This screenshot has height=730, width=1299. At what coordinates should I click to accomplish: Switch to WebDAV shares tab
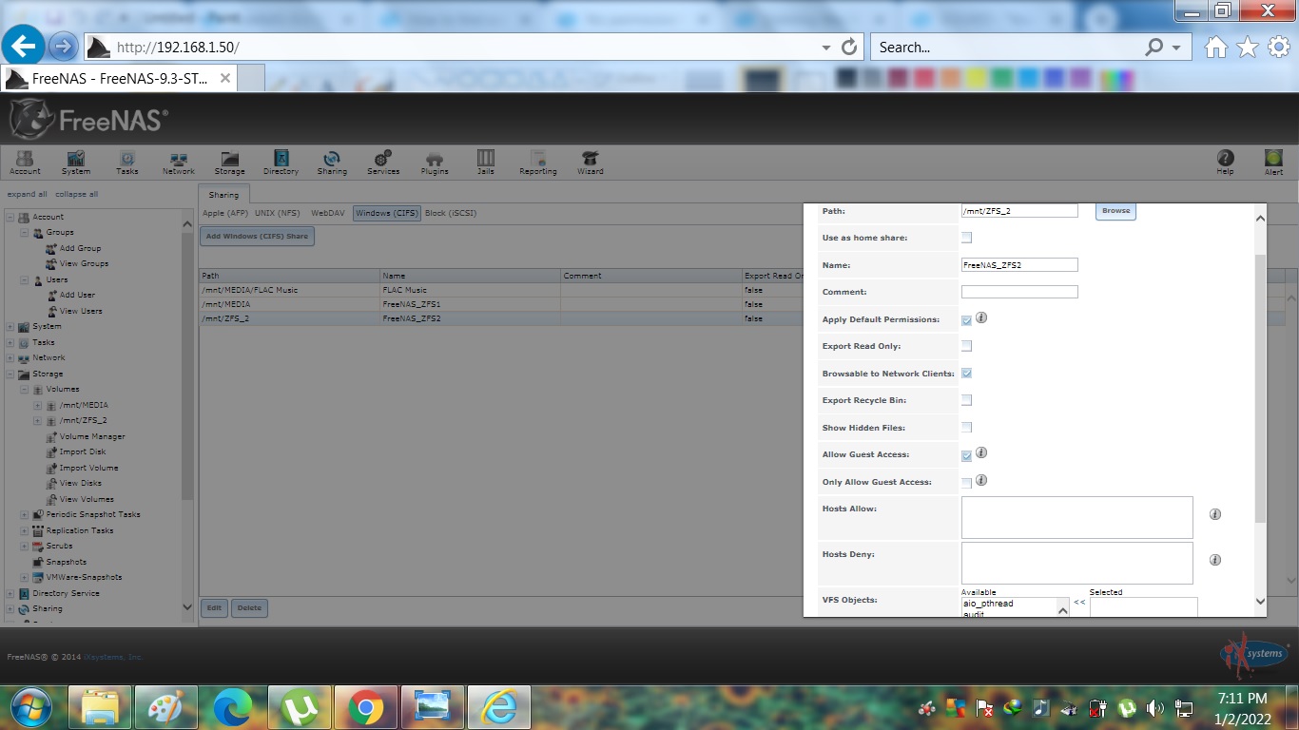coord(328,213)
